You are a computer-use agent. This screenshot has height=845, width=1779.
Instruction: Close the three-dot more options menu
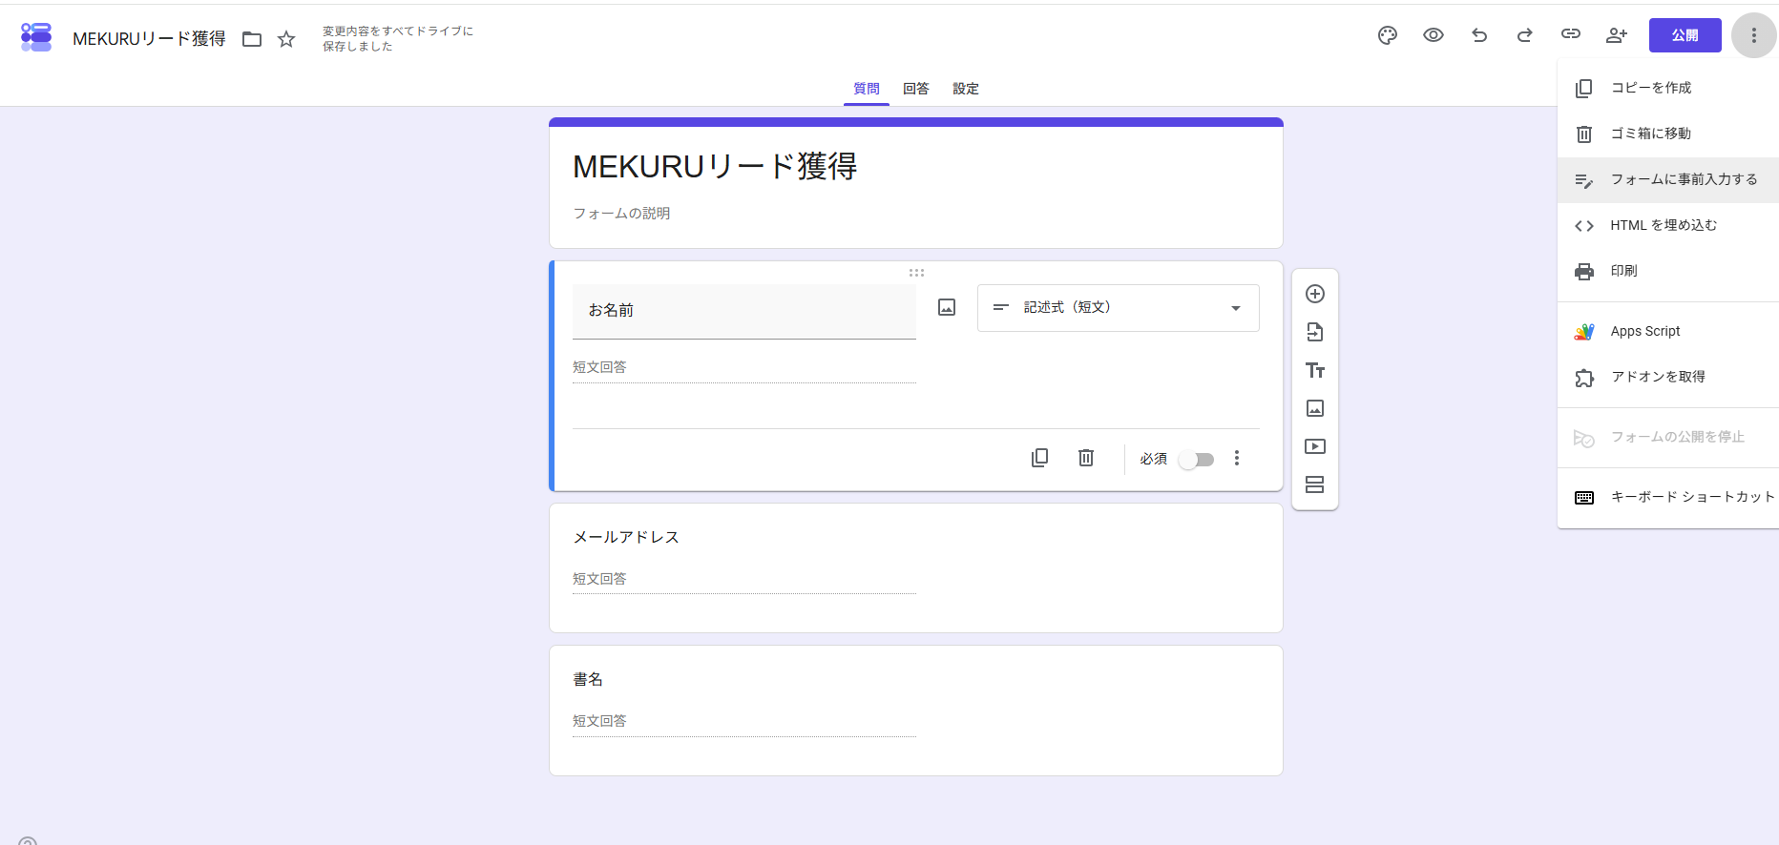(x=1754, y=35)
